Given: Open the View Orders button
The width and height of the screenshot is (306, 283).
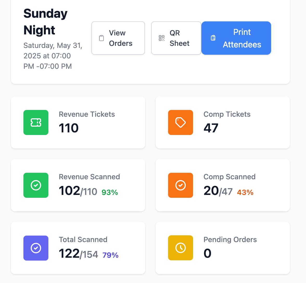Looking at the screenshot, I should pyautogui.click(x=118, y=38).
